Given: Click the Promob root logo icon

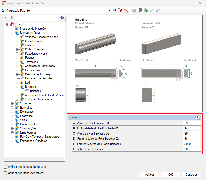Looking at the screenshot, I should click(x=12, y=24).
